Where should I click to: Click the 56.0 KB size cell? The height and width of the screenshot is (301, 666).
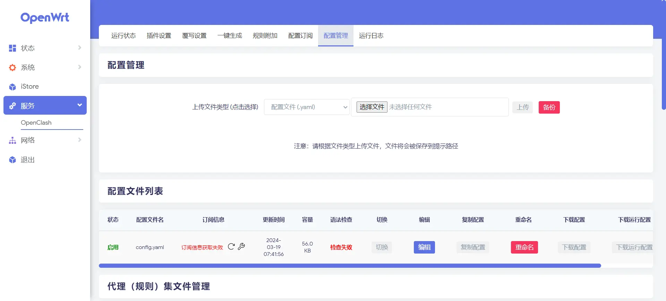(x=307, y=247)
